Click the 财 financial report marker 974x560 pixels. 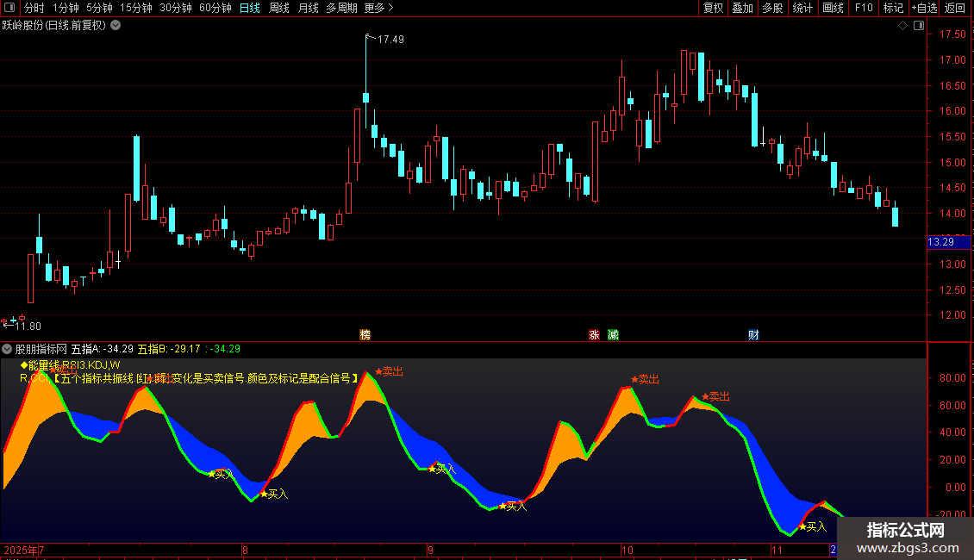pos(753,334)
